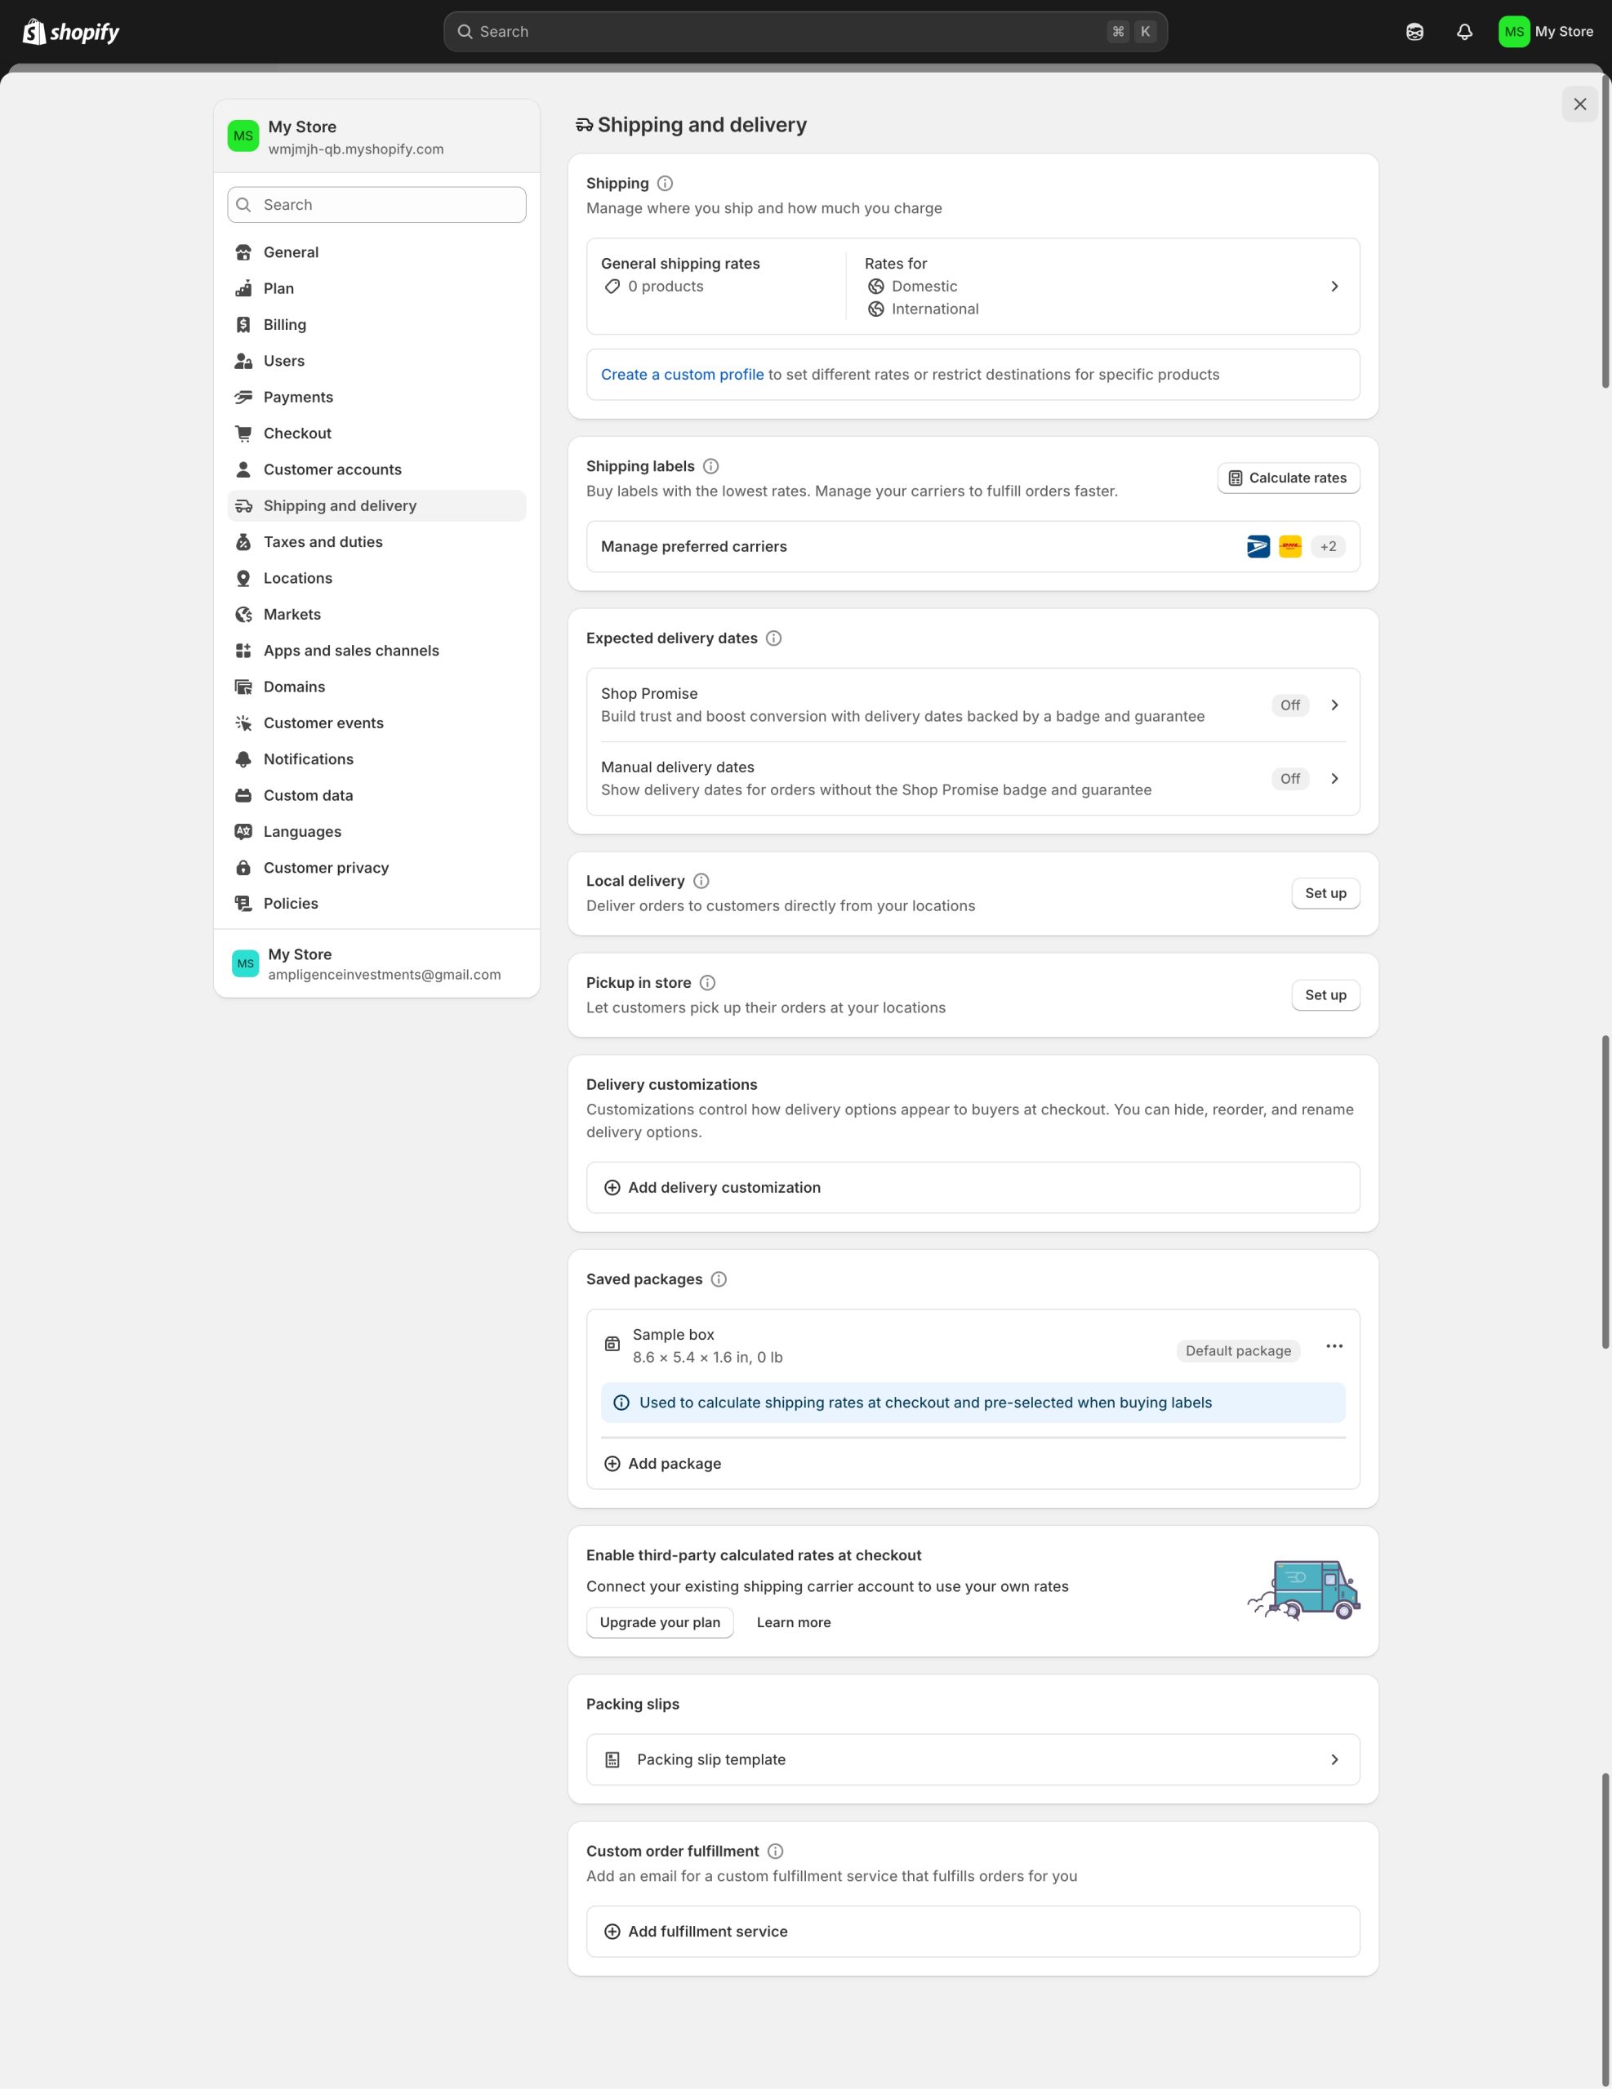Click the Calculate rates button
The width and height of the screenshot is (1612, 2090).
[1288, 478]
